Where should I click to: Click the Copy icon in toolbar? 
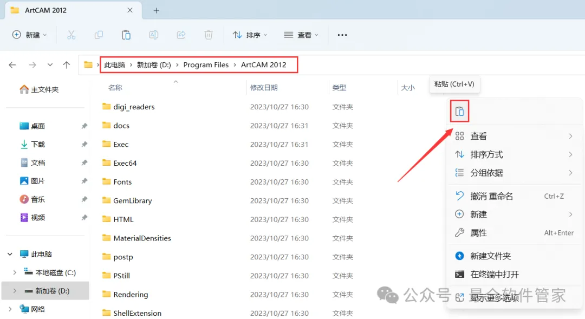(x=99, y=35)
